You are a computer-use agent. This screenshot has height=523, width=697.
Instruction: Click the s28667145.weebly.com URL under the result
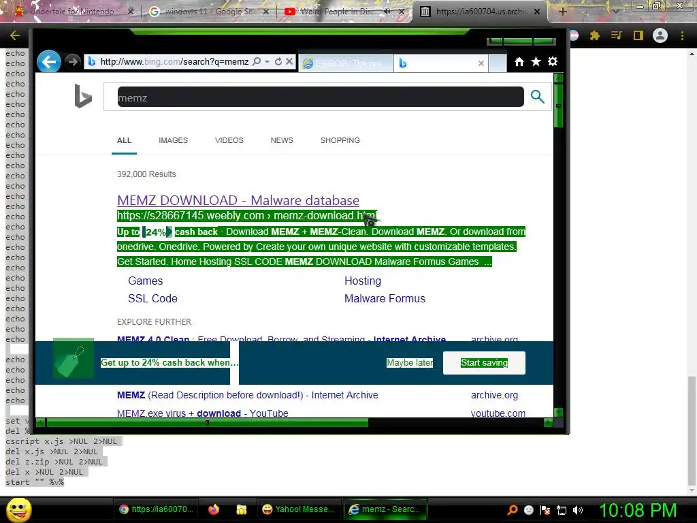(246, 216)
